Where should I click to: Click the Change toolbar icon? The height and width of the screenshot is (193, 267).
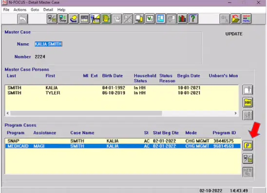click(x=63, y=18)
